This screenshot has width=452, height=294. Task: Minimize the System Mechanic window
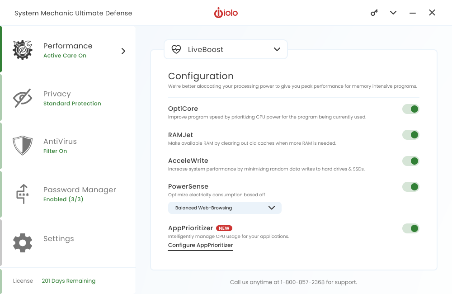413,13
